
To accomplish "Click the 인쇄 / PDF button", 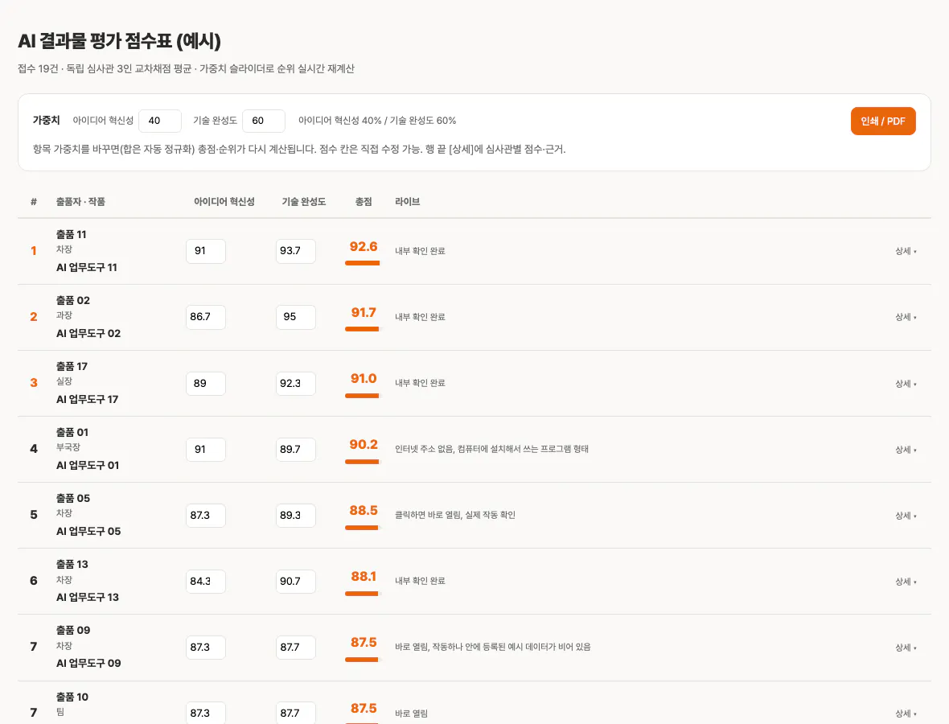I will point(883,121).
